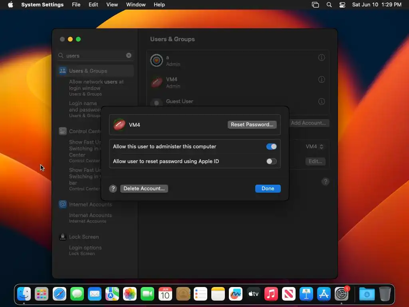Screen dimensions: 409x307
Task: Open Messages from the Dock
Action: [77, 294]
